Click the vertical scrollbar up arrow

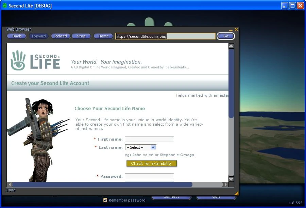point(231,46)
